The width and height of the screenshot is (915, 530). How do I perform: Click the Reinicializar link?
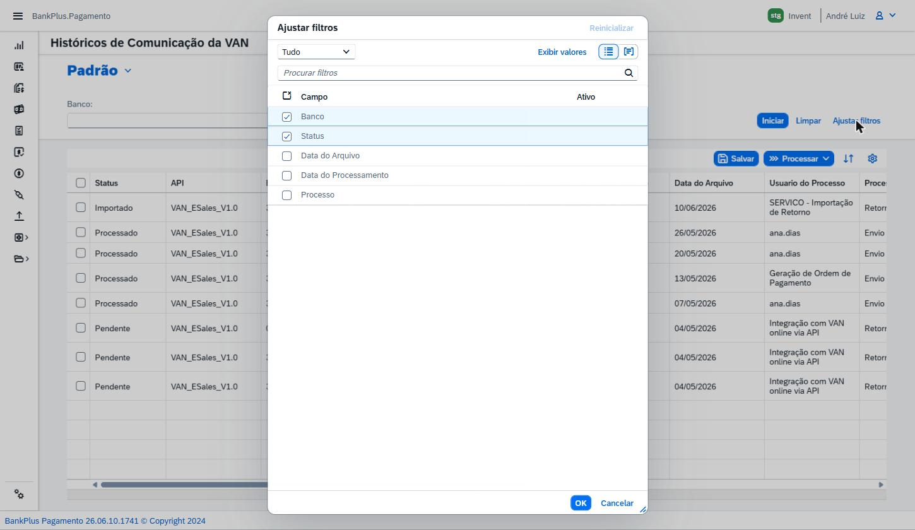pos(611,28)
